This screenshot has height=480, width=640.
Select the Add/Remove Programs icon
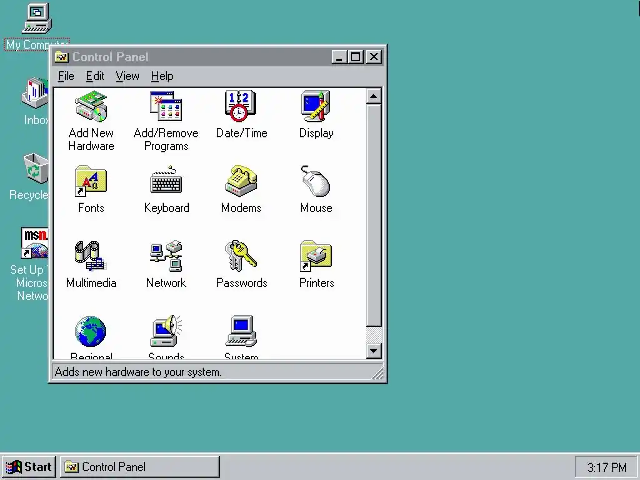[x=166, y=106]
